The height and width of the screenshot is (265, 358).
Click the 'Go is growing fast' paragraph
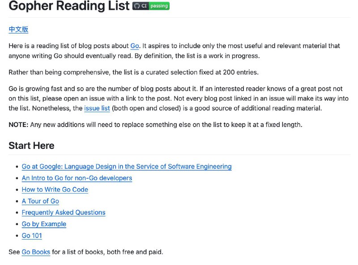pos(179,98)
